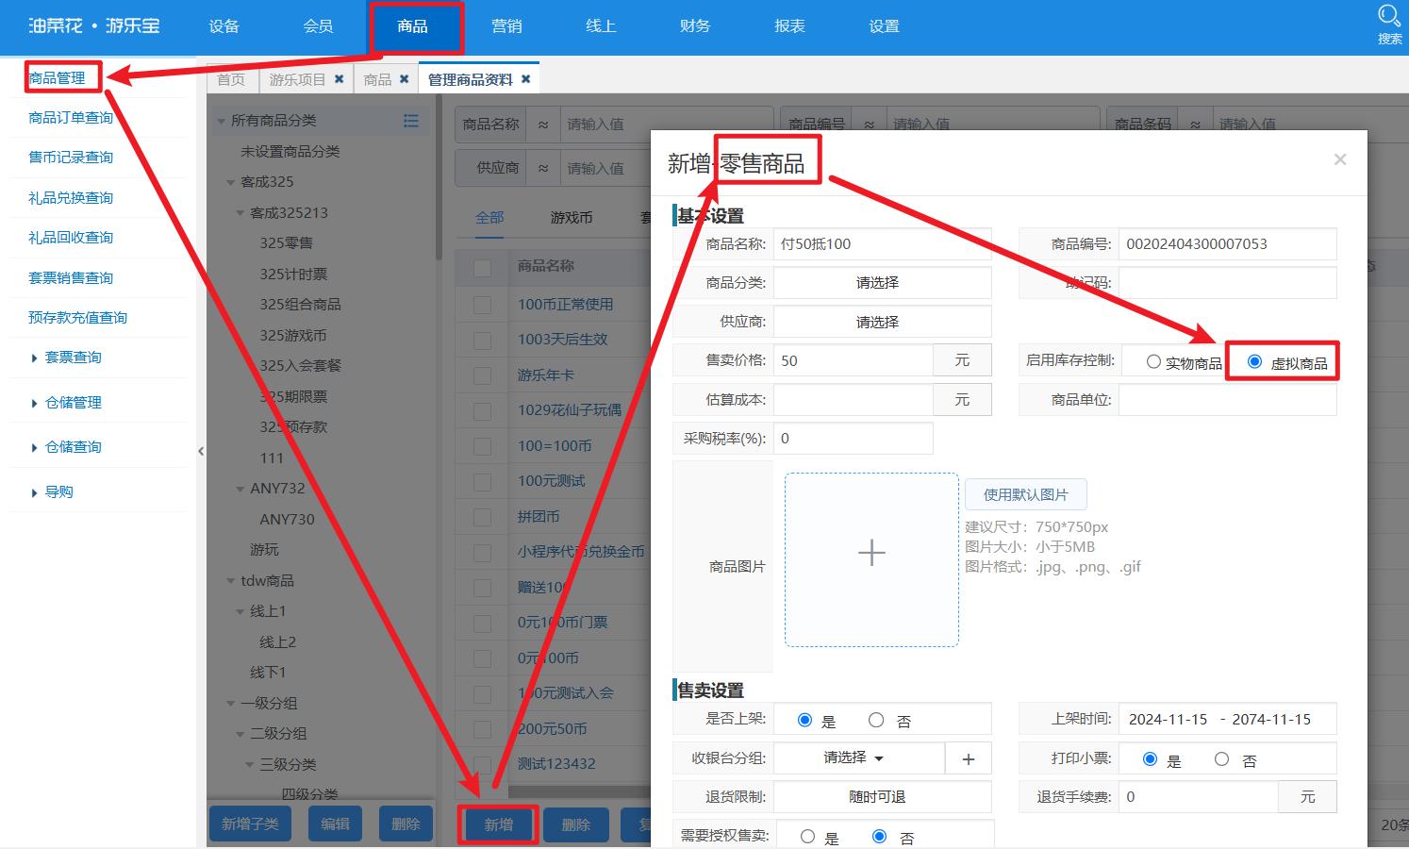1409x849 pixels.
Task: Tick the header checkbox beside 商品名称
Action: tap(482, 268)
